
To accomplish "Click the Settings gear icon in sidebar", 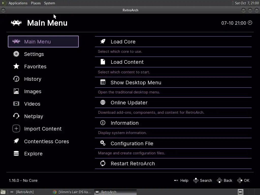I will click(16, 54).
